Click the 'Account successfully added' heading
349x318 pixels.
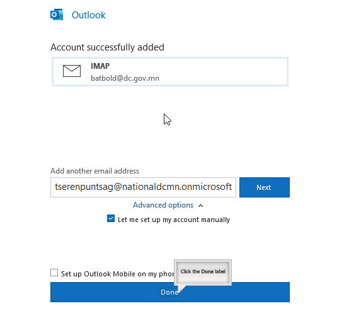point(107,47)
